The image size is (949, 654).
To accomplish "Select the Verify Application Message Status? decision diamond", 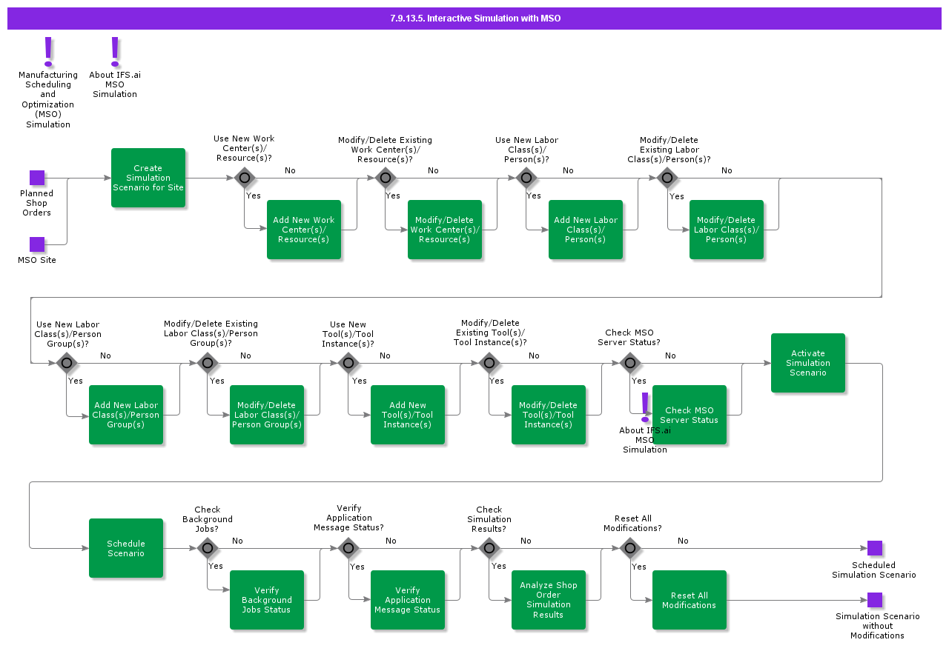I will 348,548.
